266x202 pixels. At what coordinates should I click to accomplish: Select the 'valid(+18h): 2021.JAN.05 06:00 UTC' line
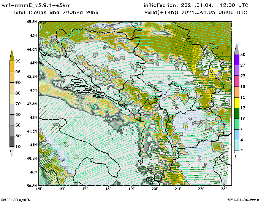(x=196, y=13)
